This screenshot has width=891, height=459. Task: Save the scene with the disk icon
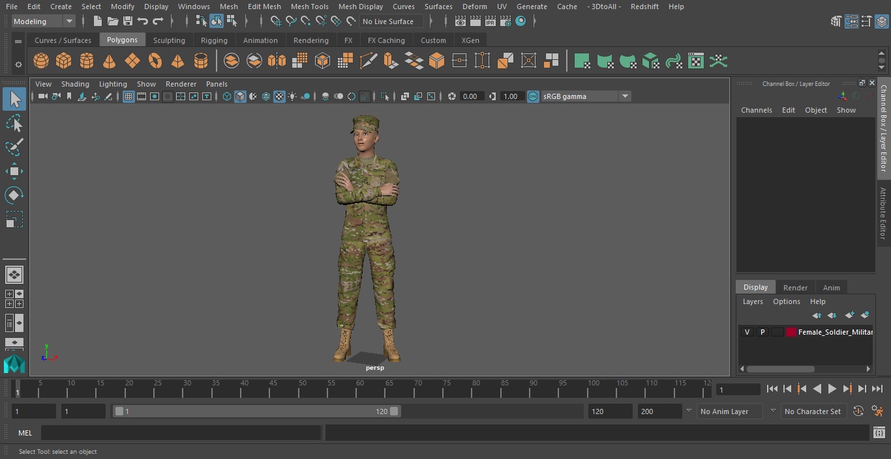(x=128, y=21)
